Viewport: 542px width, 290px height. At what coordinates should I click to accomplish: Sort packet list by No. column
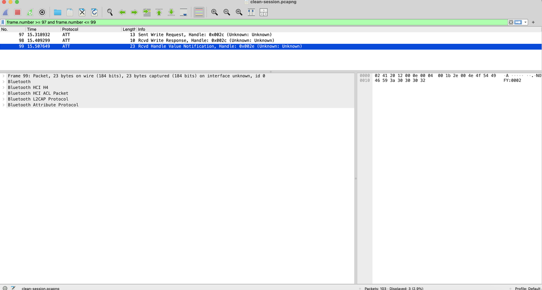[13, 29]
